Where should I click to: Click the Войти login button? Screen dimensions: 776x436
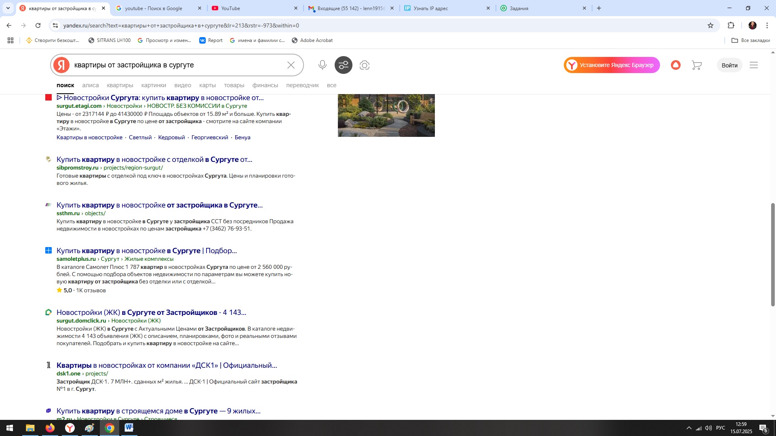730,65
